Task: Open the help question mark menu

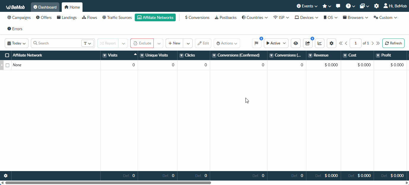Action: (350, 6)
